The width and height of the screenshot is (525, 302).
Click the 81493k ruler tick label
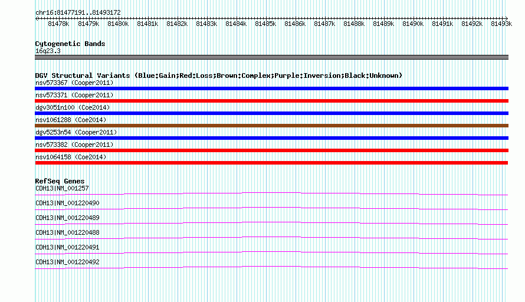(501, 24)
